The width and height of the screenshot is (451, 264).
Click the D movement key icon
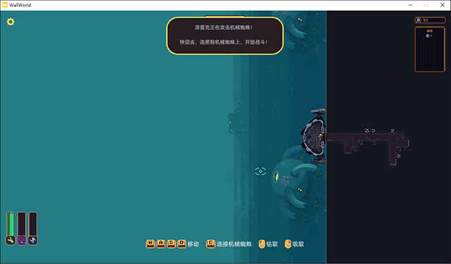click(x=182, y=244)
